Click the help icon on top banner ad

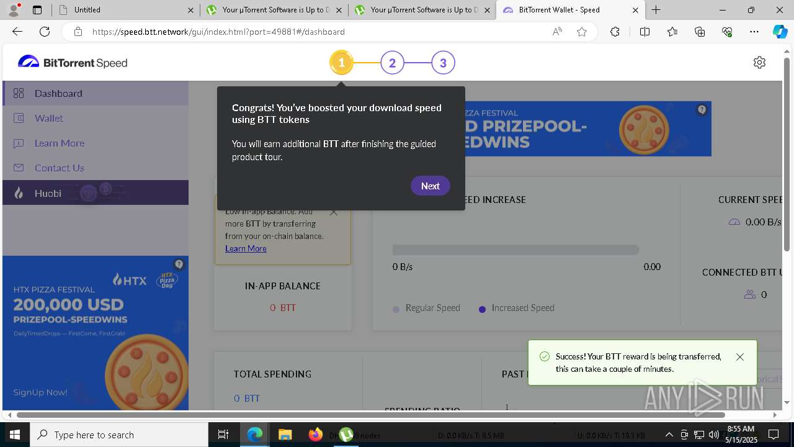coord(702,110)
